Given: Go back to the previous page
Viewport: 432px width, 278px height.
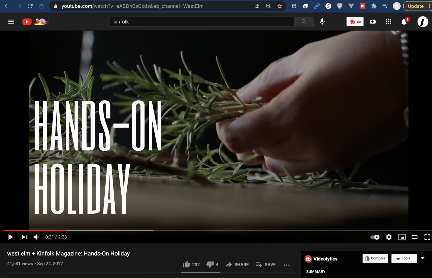Looking at the screenshot, I should tap(7, 6).
